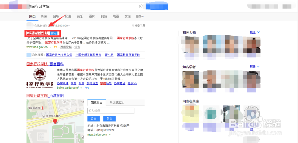This screenshot has height=143, width=298.
Task: Click the camera image-search icon
Action: (141, 7)
